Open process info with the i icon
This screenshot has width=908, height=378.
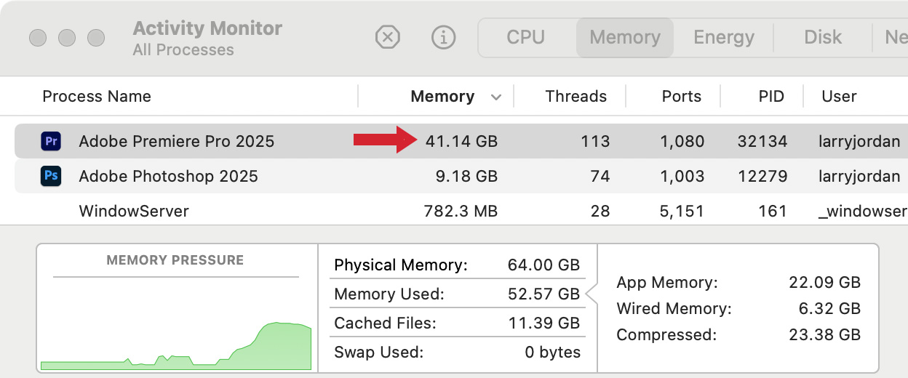coord(443,37)
